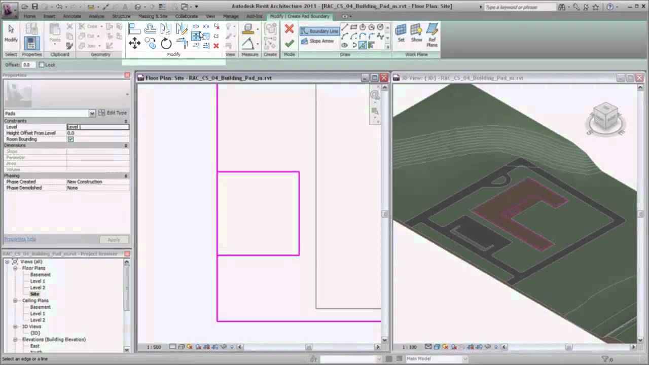Collapse the Floor Plans tree node
The height and width of the screenshot is (365, 649).
pos(15,268)
